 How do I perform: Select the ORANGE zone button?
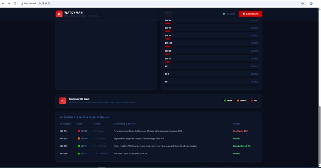pyautogui.click(x=242, y=100)
